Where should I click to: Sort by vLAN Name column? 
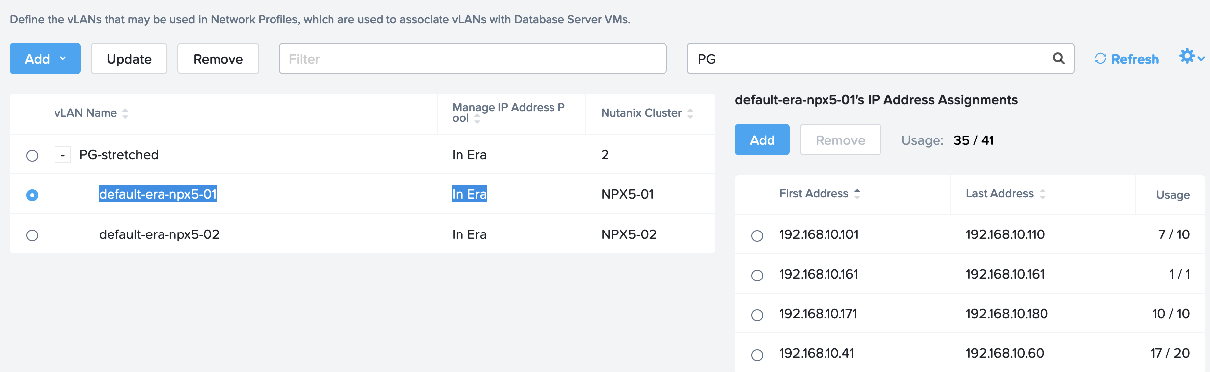(x=92, y=113)
